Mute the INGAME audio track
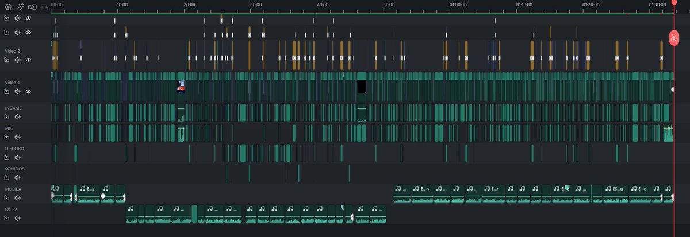The width and height of the screenshot is (690, 237). pos(17,116)
